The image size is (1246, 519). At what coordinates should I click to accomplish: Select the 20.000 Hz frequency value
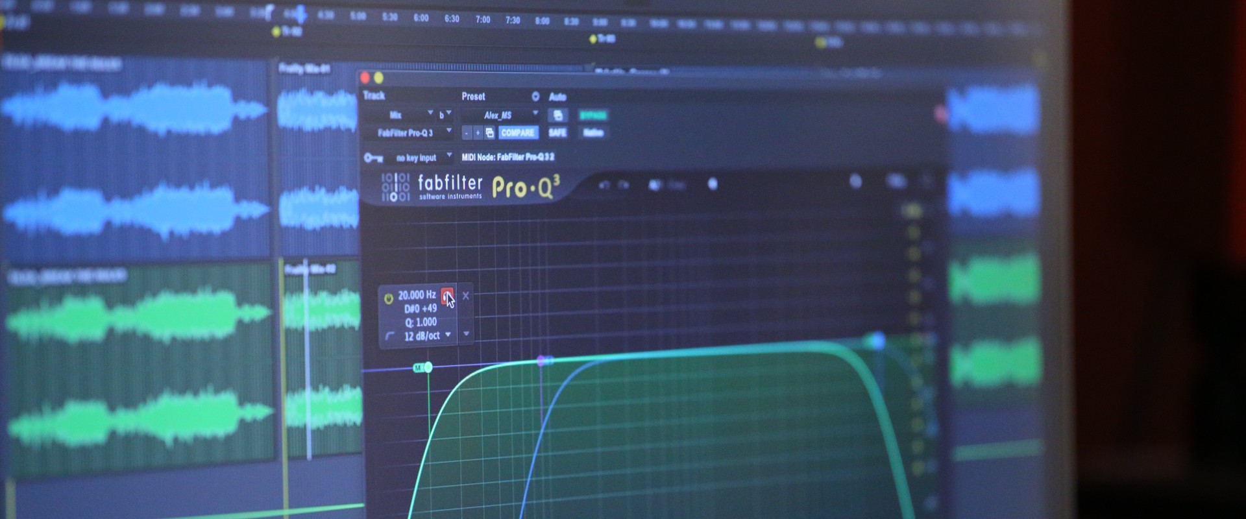[417, 295]
